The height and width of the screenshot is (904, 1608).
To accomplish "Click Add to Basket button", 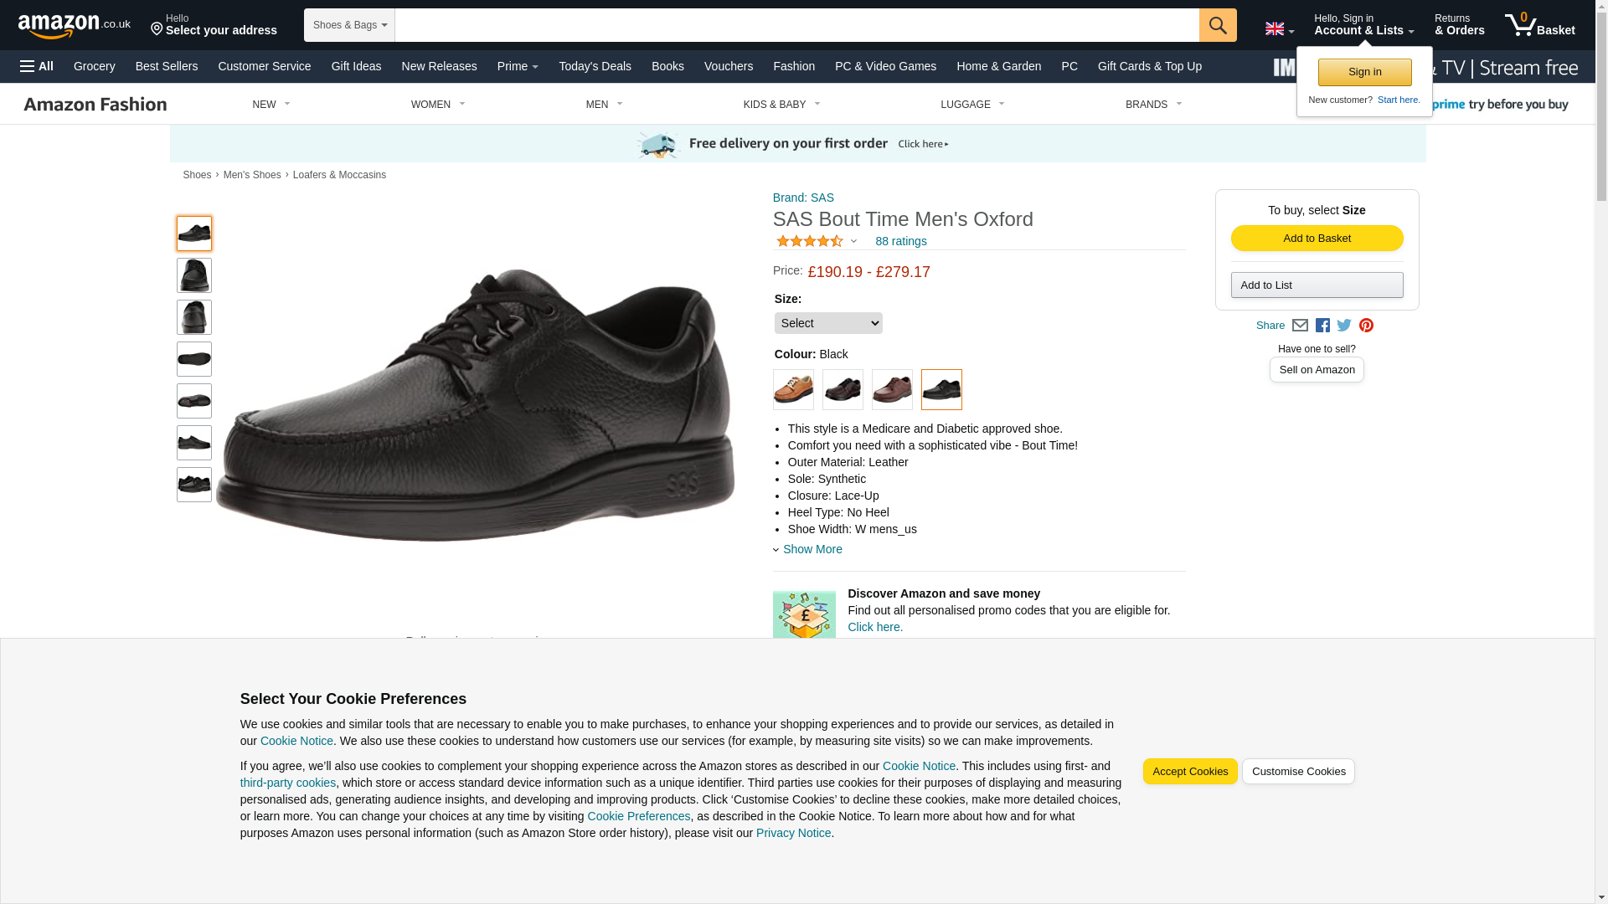I will (1317, 239).
